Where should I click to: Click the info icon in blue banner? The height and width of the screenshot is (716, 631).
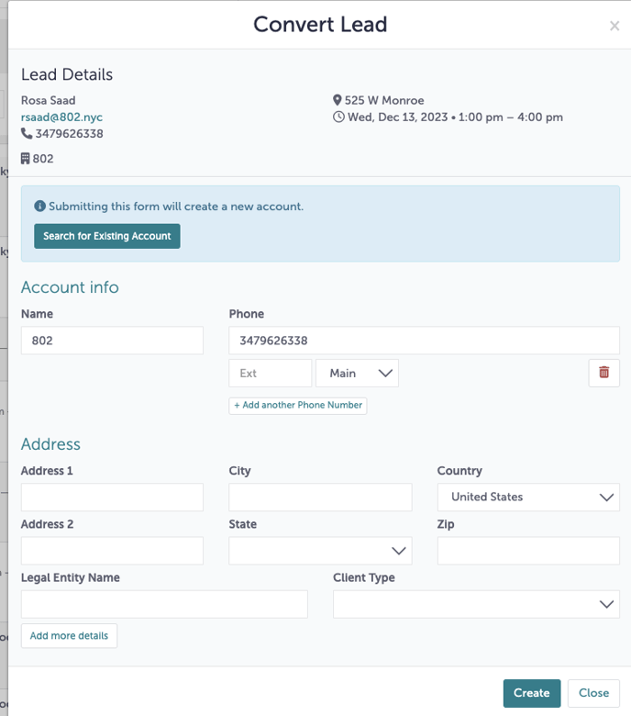(39, 207)
